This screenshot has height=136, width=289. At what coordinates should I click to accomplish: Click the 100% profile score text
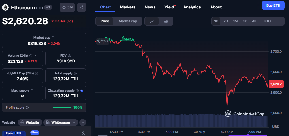pyautogui.click(x=78, y=107)
